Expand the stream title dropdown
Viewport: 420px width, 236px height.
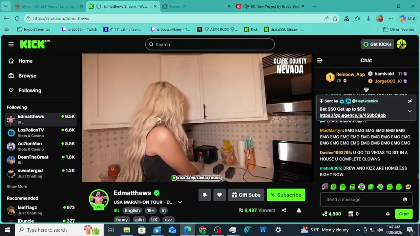180,202
